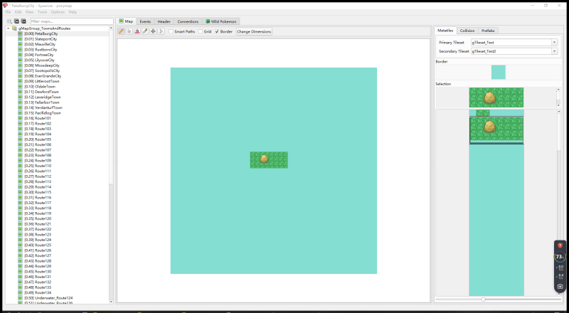The height and width of the screenshot is (313, 569).
Task: Collapse the gMapGroup_TownsAndRoutes tree group
Action: click(x=7, y=28)
